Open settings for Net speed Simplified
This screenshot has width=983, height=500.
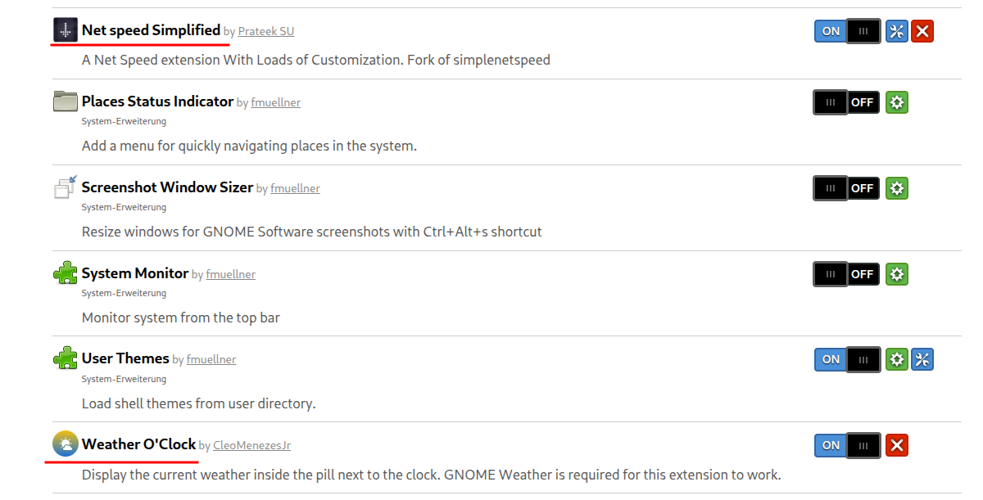point(897,32)
